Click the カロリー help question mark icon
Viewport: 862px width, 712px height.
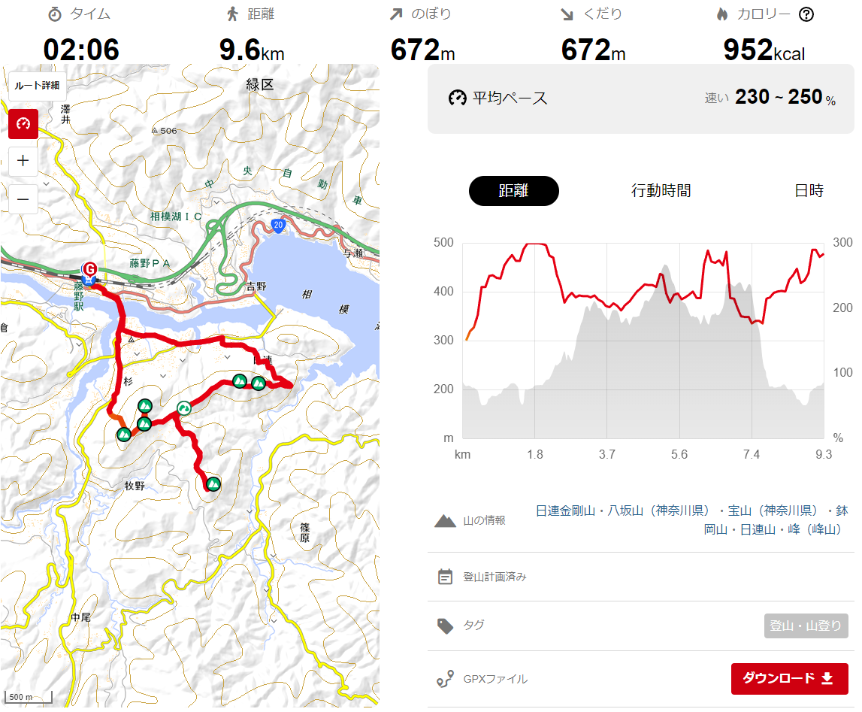pos(806,14)
